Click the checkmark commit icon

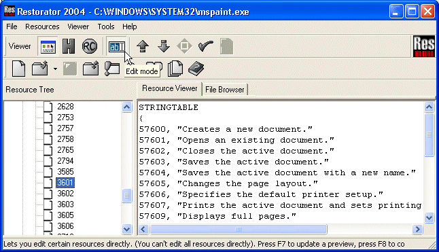(x=205, y=46)
